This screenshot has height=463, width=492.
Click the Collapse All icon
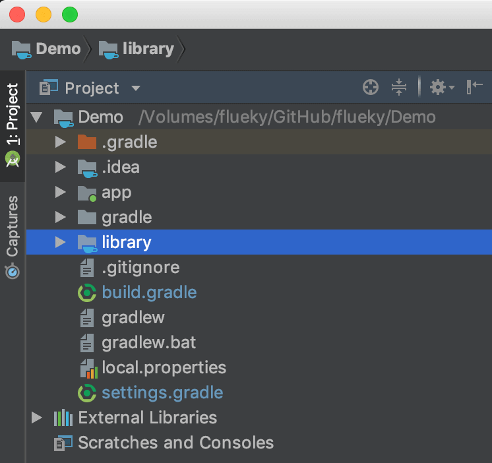click(398, 87)
